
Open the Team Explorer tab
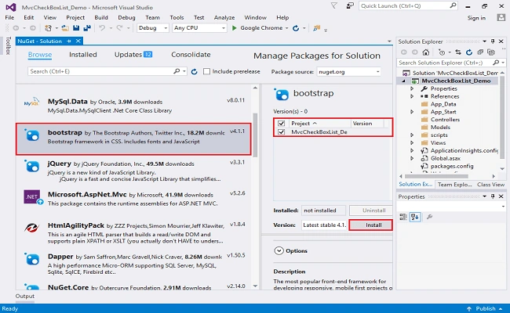coord(455,185)
